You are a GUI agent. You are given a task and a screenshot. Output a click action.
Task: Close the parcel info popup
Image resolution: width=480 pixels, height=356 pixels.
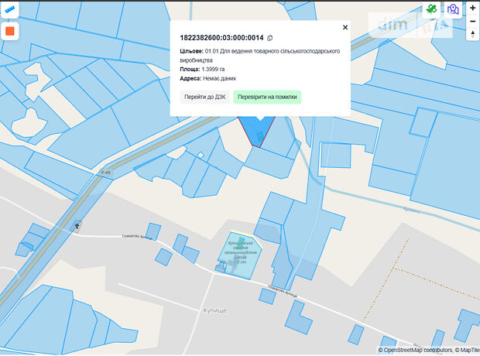345,27
